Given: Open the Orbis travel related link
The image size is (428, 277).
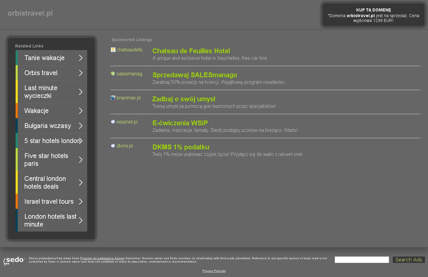Looking at the screenshot, I should [41, 73].
